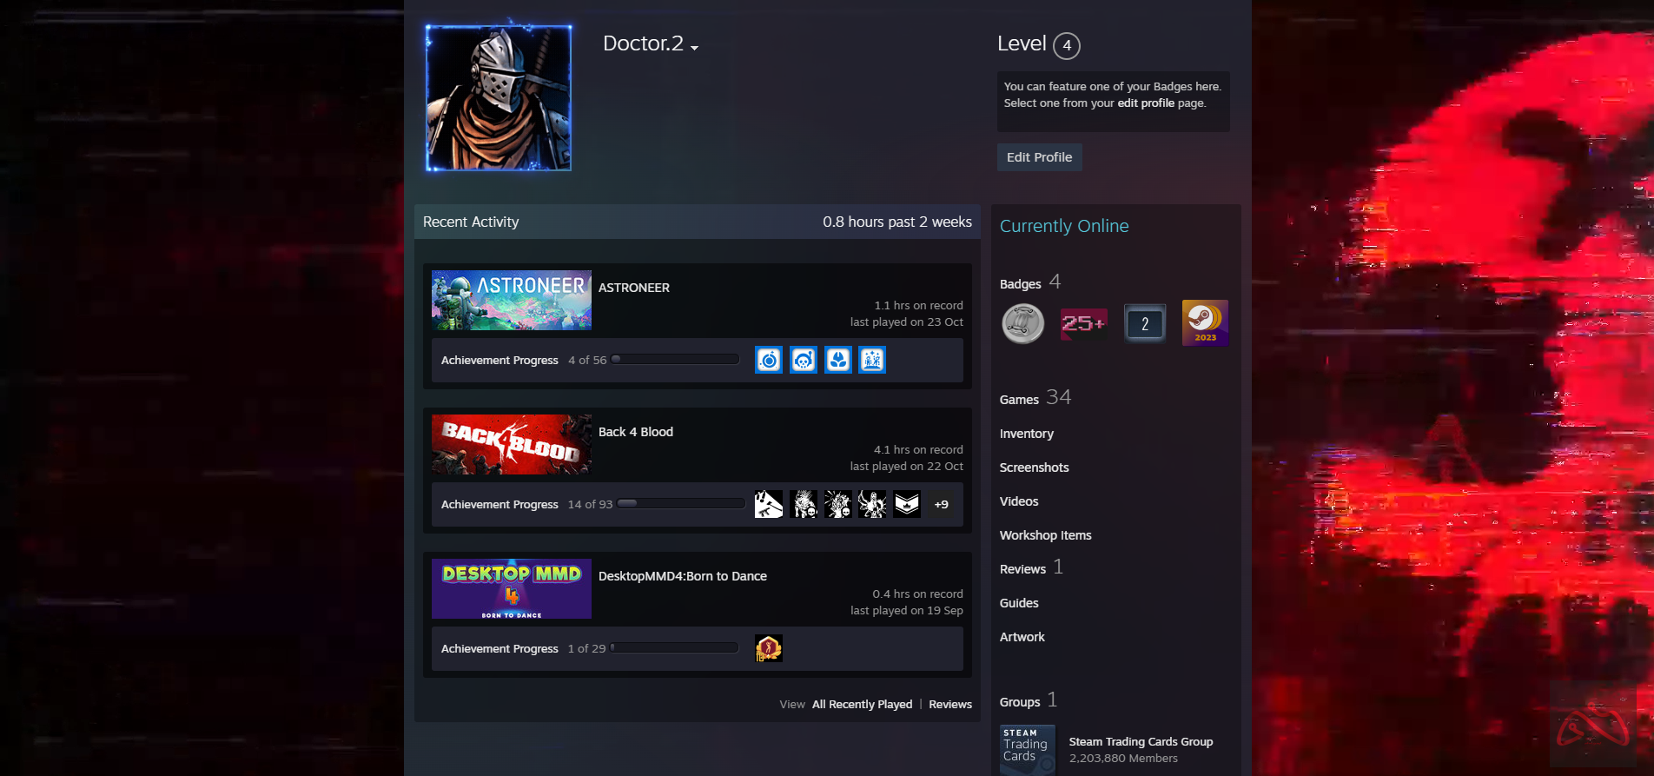Screen dimensions: 1654x776
Task: Go to Screenshots section
Action: click(x=1034, y=468)
